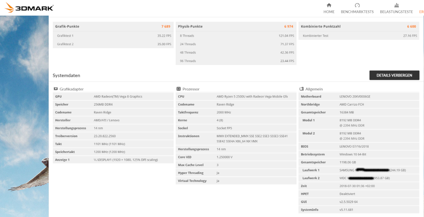This screenshot has height=217, width=424.
Task: Select Betriebssystem value Windows 10 64-Bit
Action: click(353, 154)
